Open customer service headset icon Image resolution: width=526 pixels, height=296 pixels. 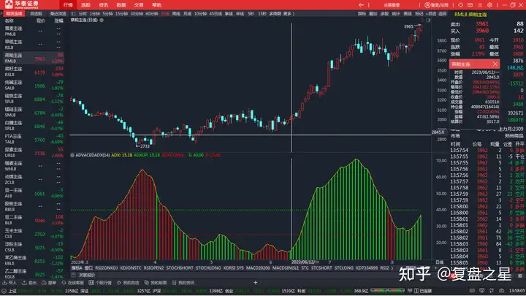click(x=460, y=5)
